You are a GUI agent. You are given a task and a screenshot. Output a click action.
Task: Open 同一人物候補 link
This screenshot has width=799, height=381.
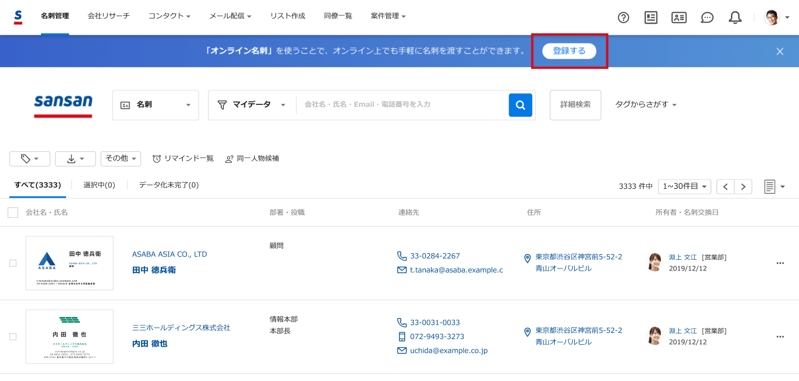[x=252, y=159]
